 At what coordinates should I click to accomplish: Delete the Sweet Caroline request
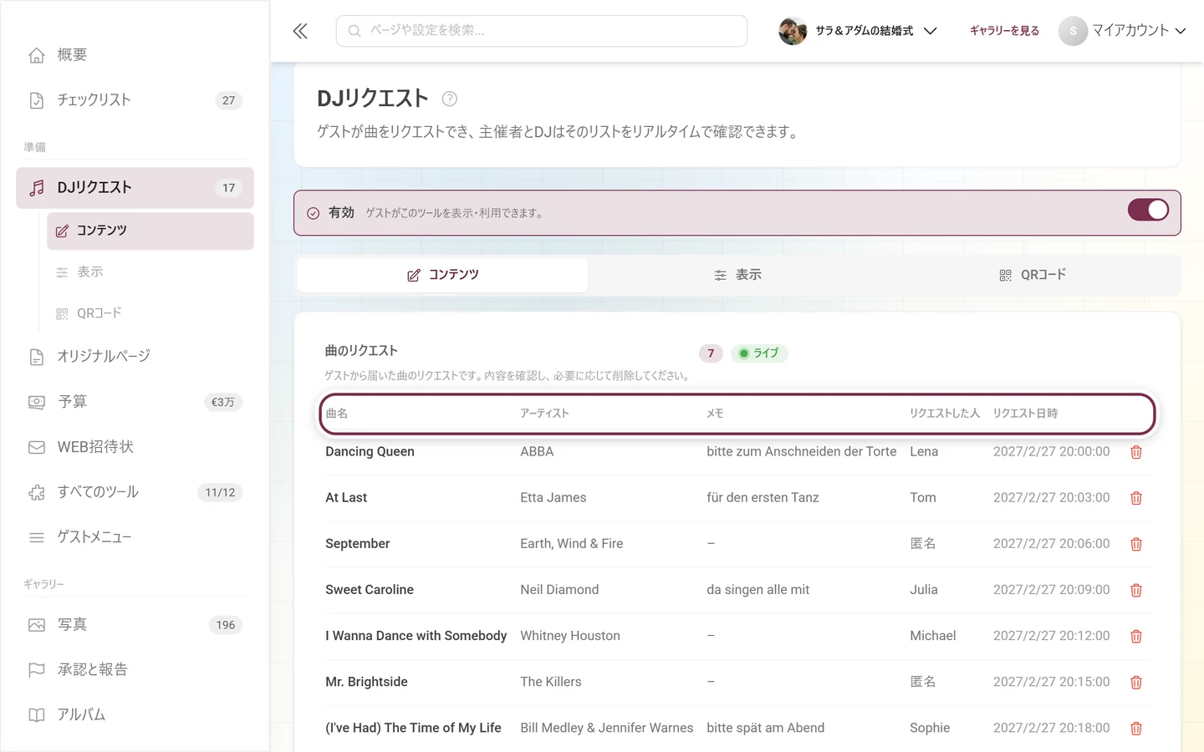click(1136, 590)
